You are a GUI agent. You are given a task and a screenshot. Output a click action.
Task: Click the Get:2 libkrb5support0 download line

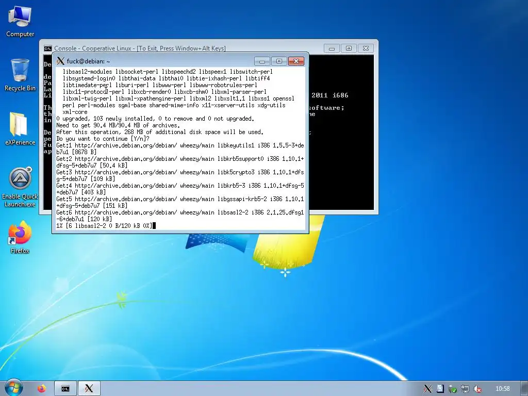coord(180,162)
